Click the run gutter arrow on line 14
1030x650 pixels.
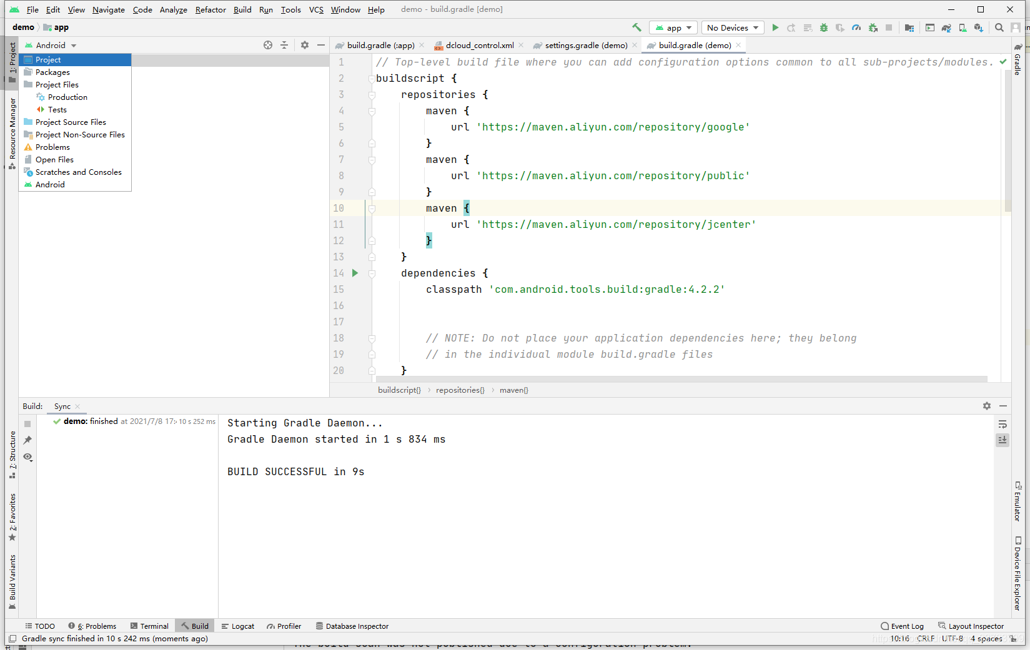click(355, 273)
